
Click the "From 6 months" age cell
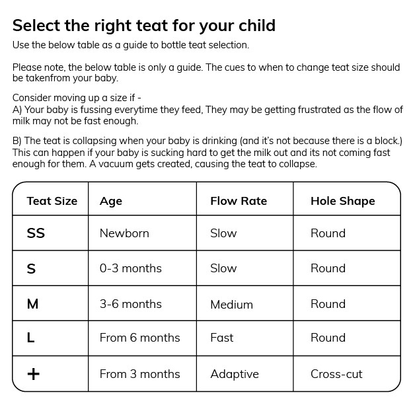pyautogui.click(x=139, y=338)
